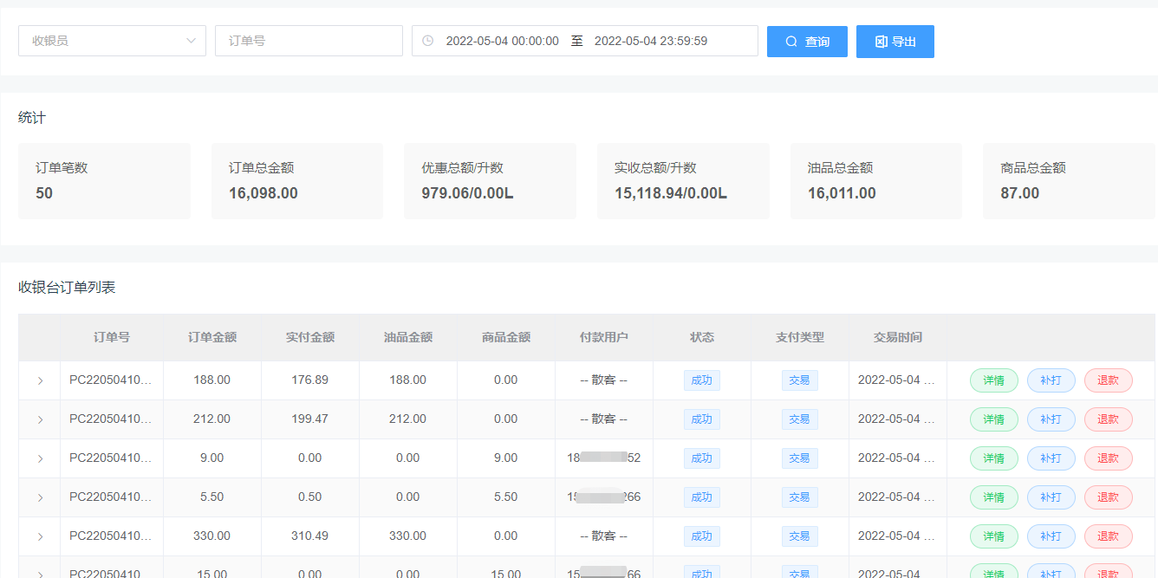Click 退款 refund for the 188.00 order

tap(1109, 380)
